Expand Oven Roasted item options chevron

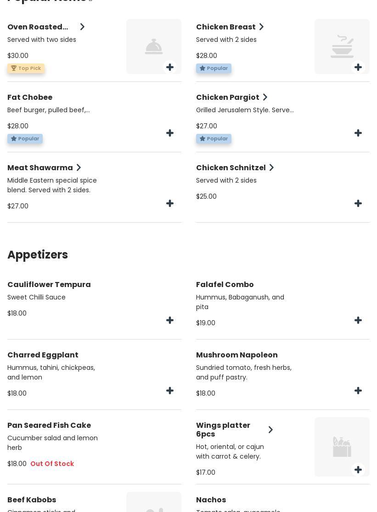point(82,27)
